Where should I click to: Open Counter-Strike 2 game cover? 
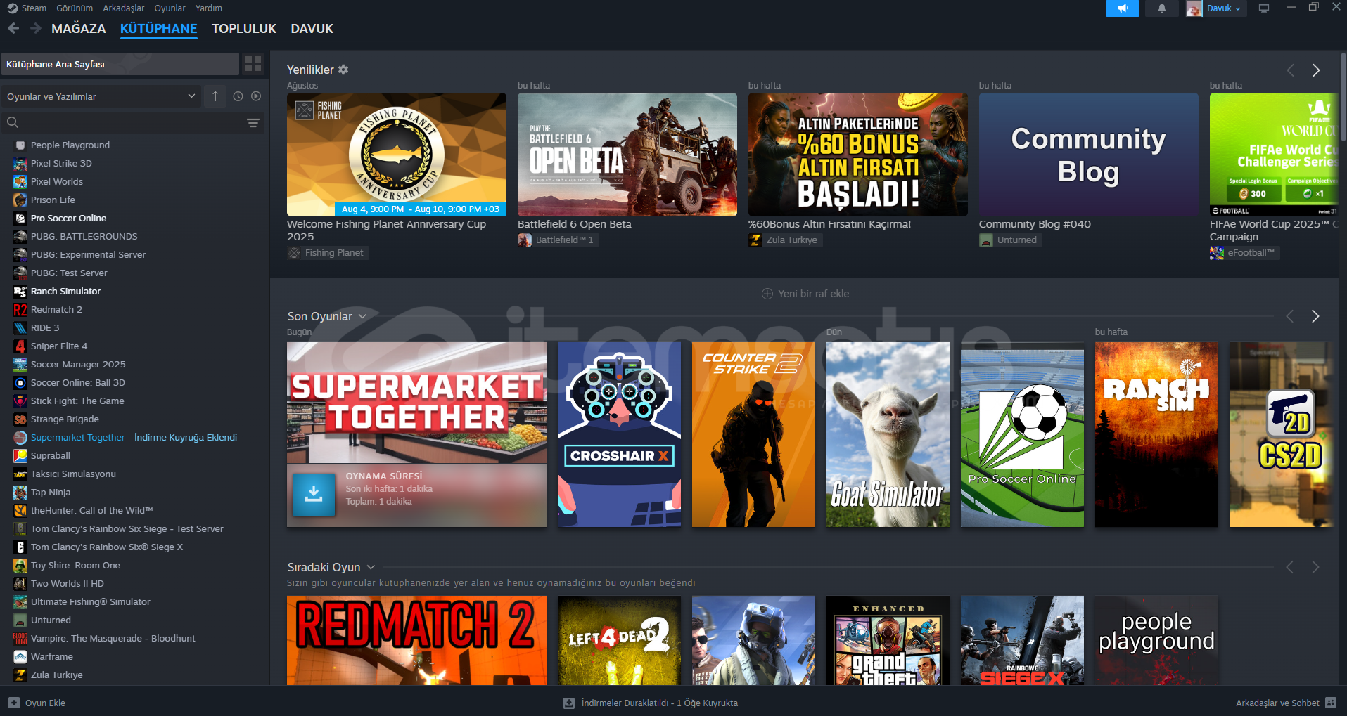[753, 434]
